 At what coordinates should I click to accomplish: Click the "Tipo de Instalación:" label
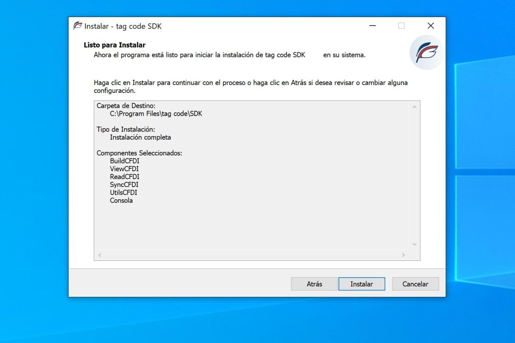click(x=126, y=130)
